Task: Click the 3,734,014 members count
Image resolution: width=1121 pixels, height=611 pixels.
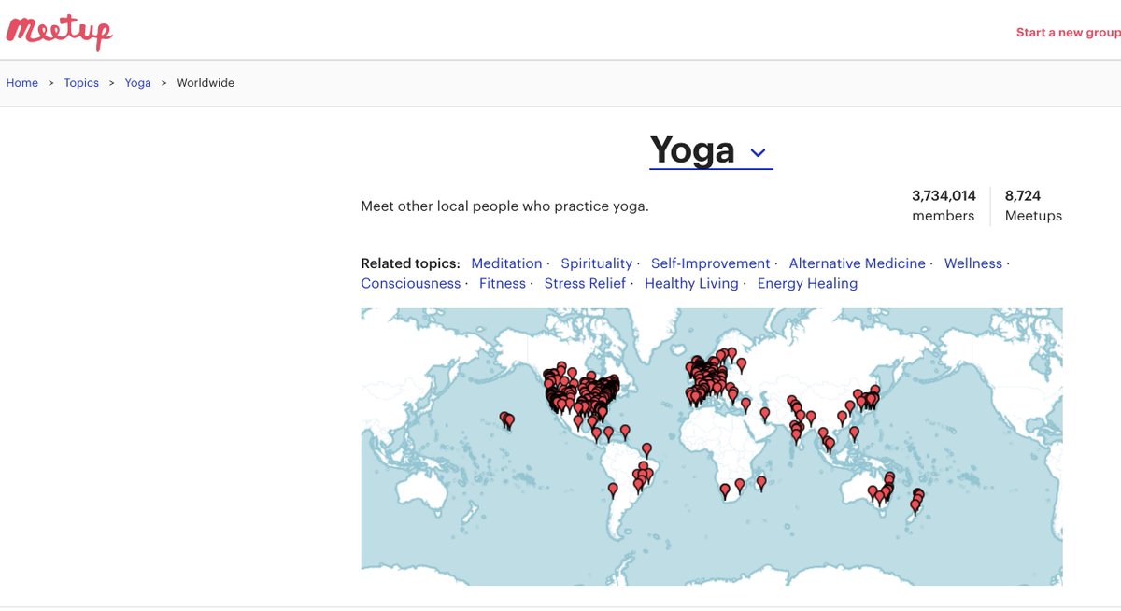Action: click(944, 206)
